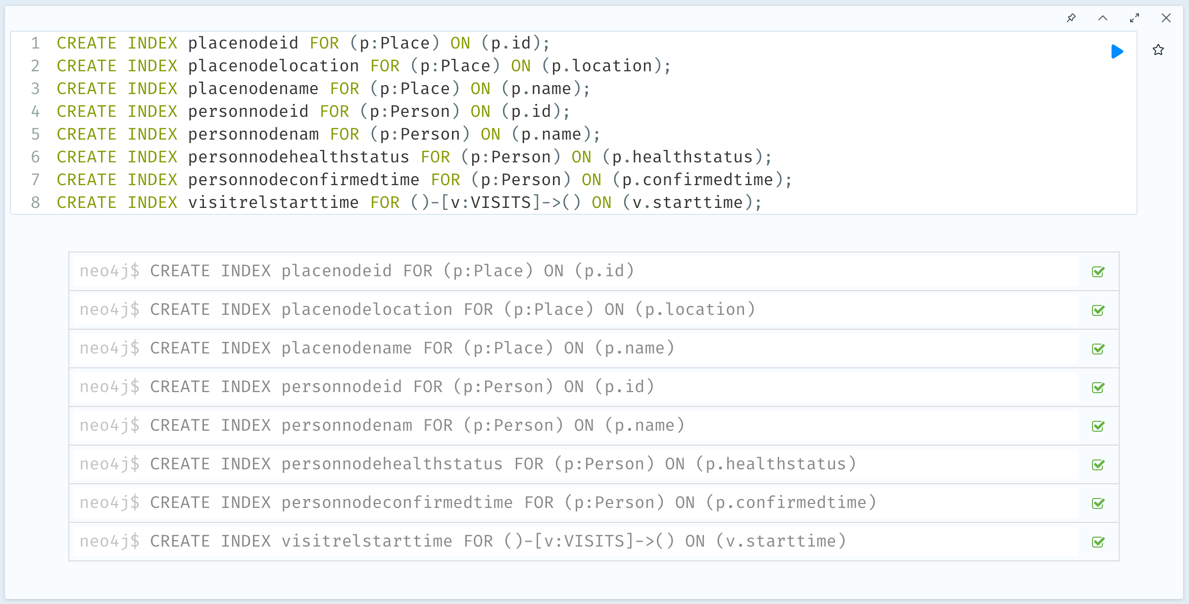Click the "neo4j$" prompt in visitrelstarttime row
This screenshot has width=1189, height=604.
tap(110, 542)
